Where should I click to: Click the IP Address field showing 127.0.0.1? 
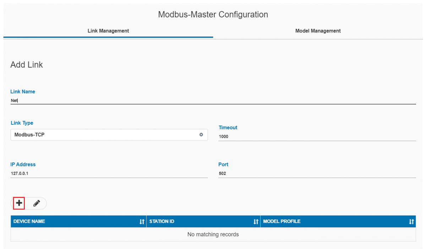pos(106,173)
